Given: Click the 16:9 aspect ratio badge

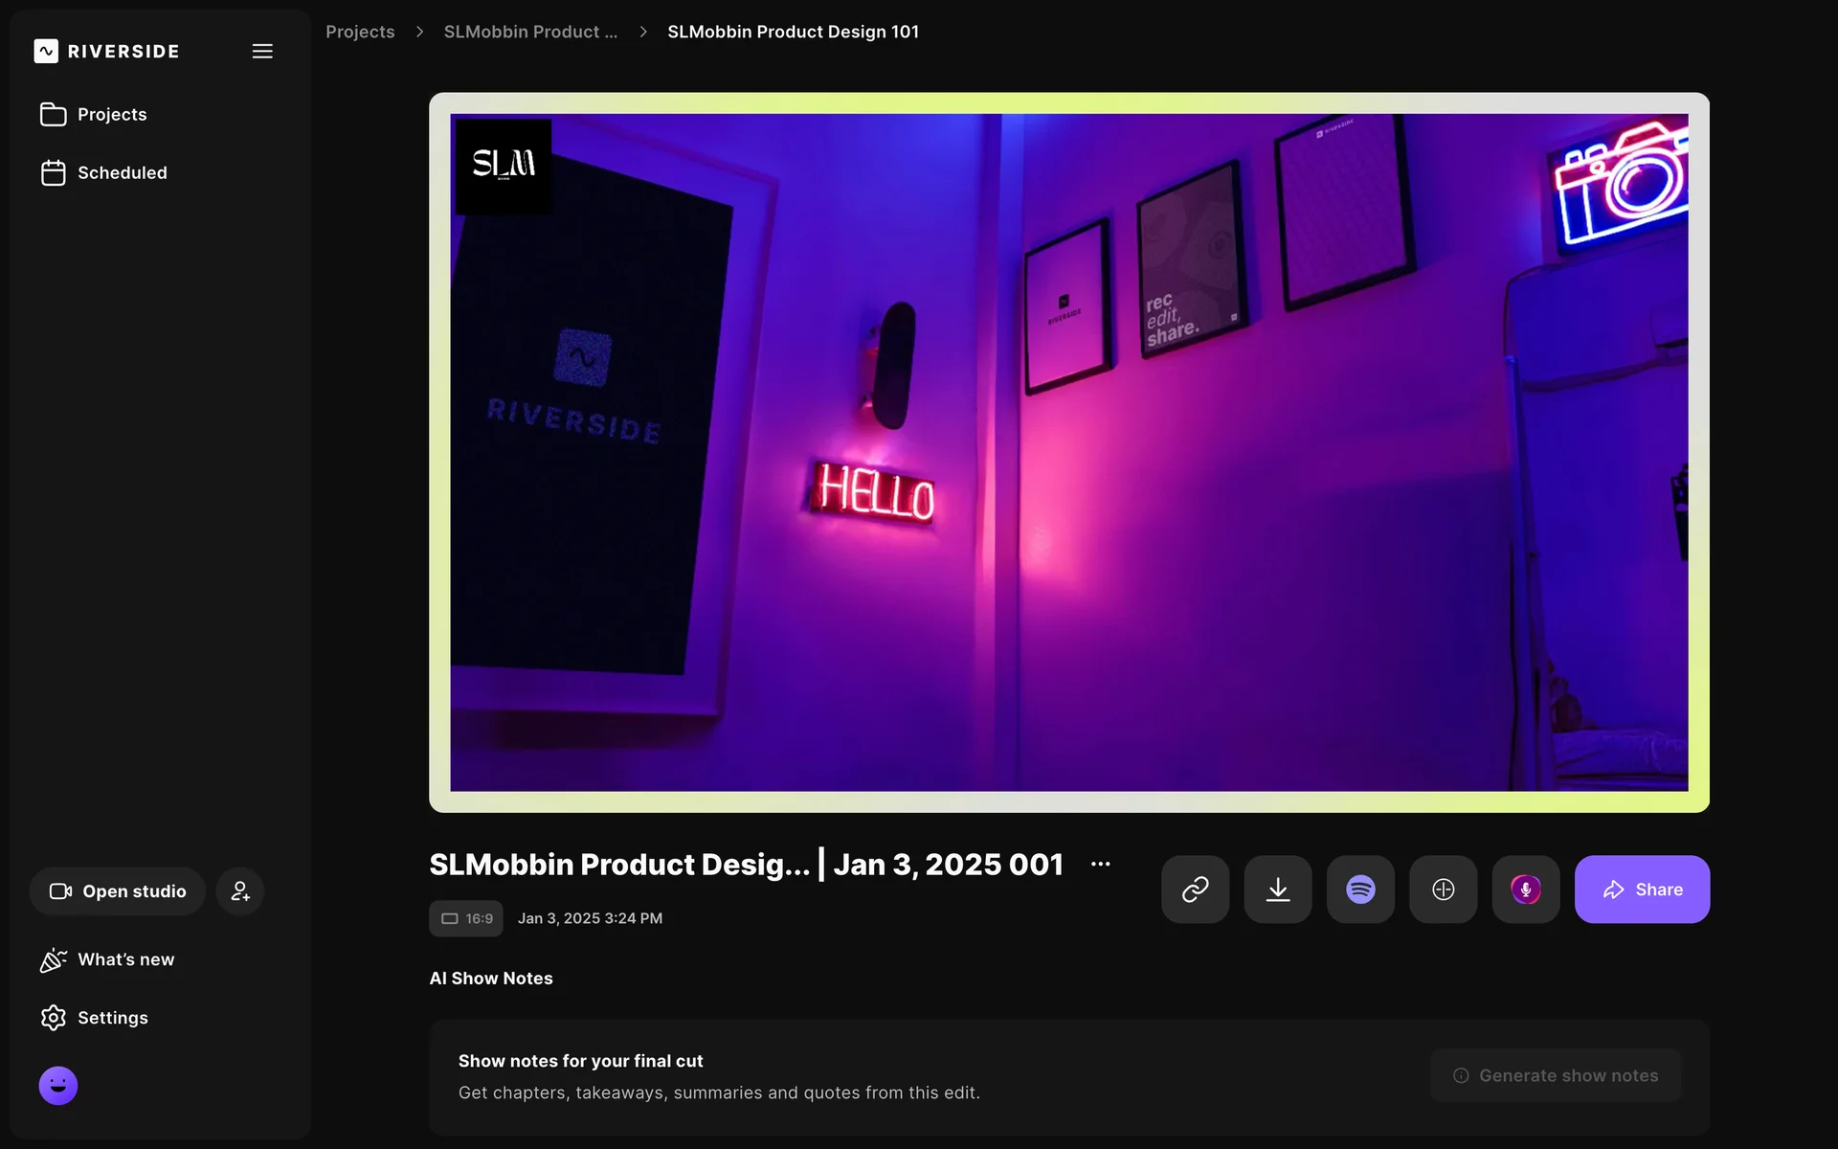Looking at the screenshot, I should (x=466, y=918).
